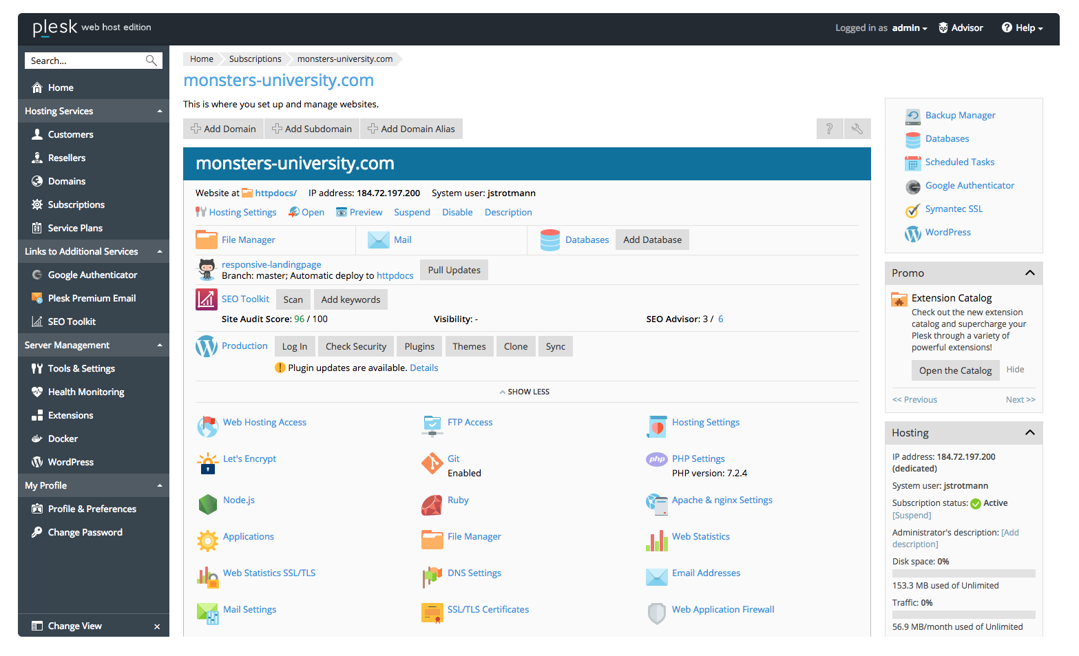This screenshot has width=1079, height=656.
Task: Collapse Links to Additional Services section
Action: point(160,251)
